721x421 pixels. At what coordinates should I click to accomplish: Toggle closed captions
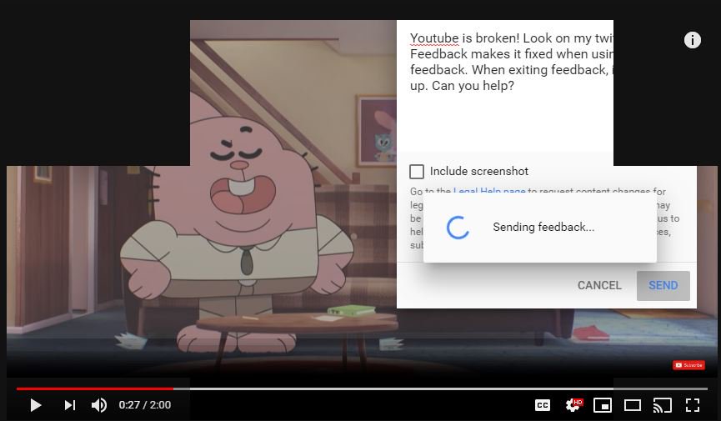[x=543, y=405]
